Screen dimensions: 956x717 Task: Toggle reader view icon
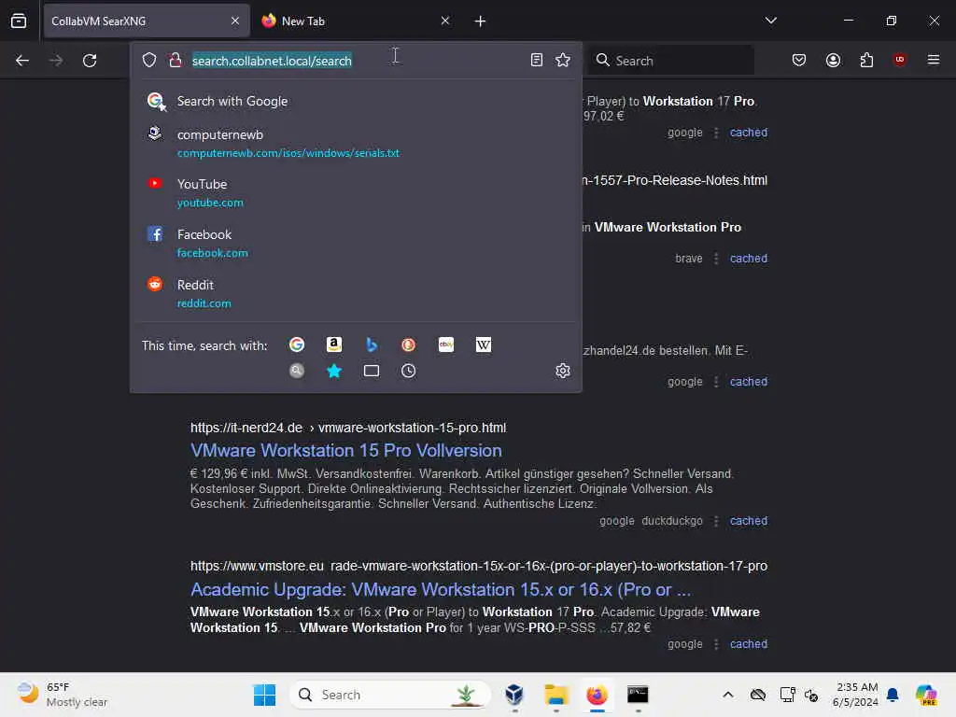click(x=537, y=60)
